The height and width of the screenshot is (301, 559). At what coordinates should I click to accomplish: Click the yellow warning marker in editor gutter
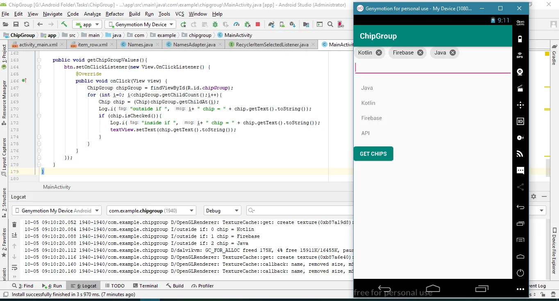[x=547, y=54]
